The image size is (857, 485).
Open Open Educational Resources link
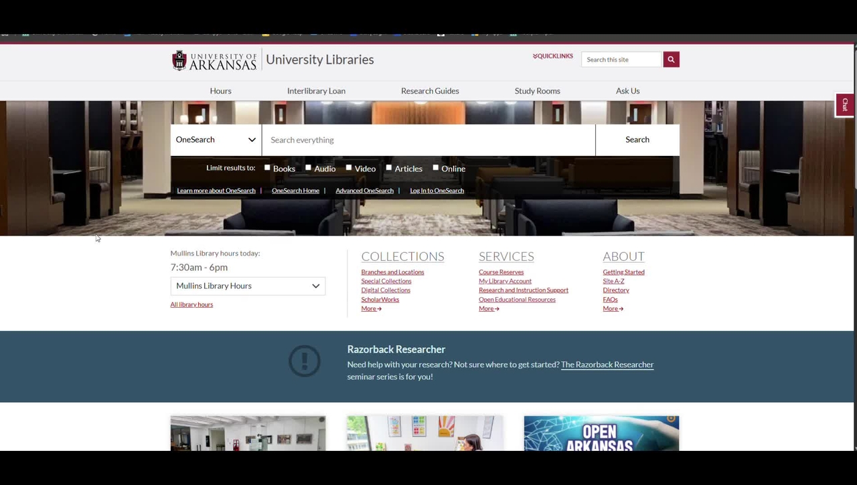click(517, 300)
